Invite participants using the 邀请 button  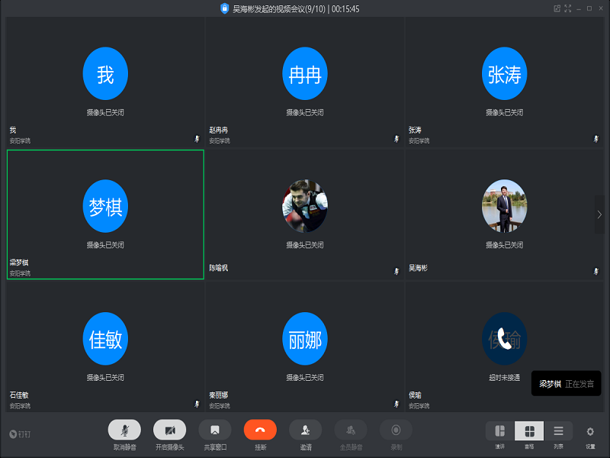[305, 430]
